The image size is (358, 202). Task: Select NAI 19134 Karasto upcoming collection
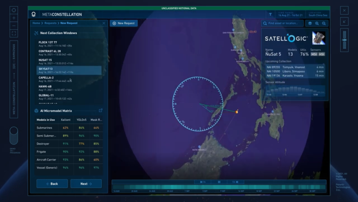295,75
